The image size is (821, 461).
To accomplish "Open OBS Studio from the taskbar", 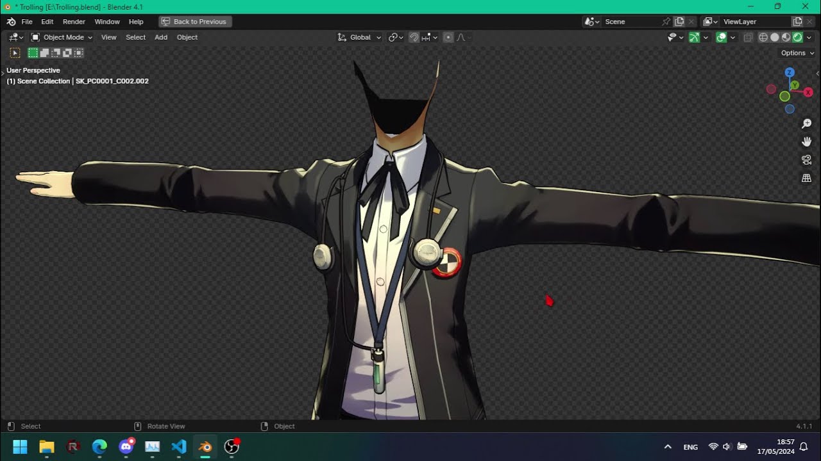I will point(232,446).
